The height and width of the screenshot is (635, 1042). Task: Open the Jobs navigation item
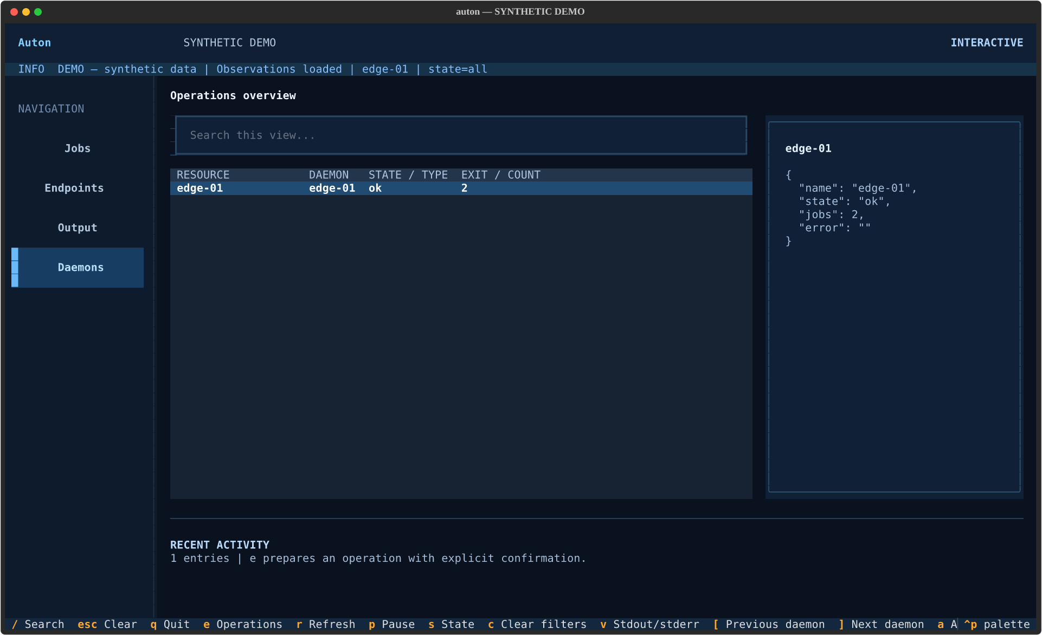click(x=78, y=148)
